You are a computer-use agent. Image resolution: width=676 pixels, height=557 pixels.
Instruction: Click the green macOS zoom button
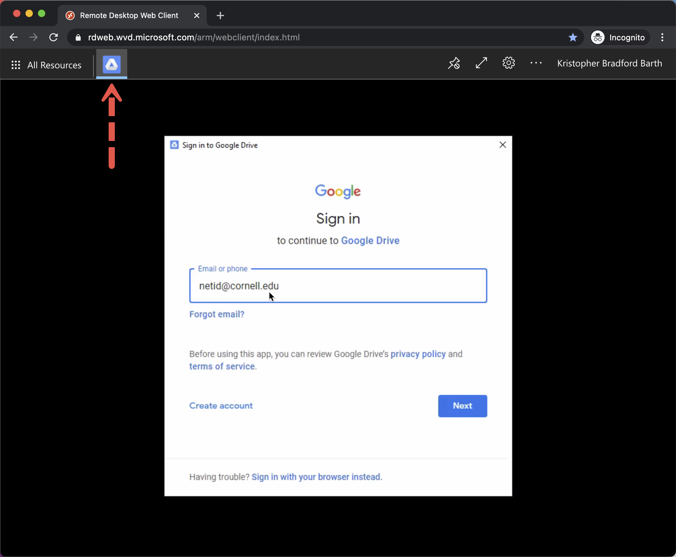pyautogui.click(x=42, y=13)
